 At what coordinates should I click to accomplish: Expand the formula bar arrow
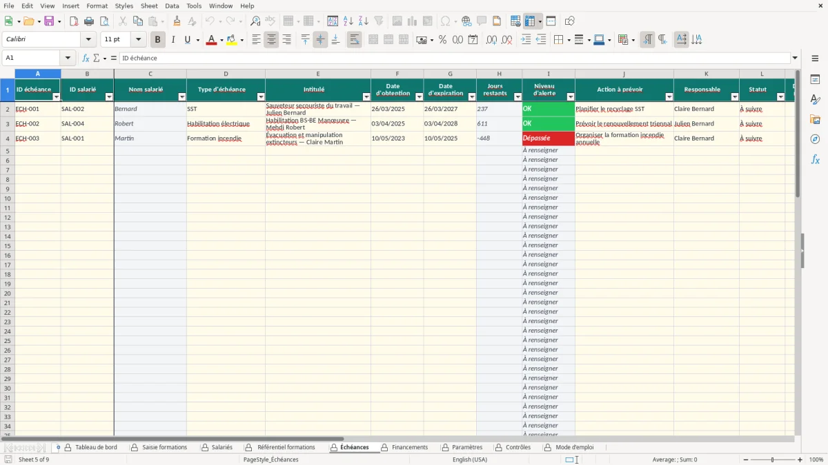[795, 59]
